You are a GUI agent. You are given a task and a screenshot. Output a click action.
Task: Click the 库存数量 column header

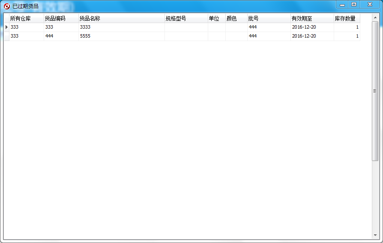pos(347,18)
